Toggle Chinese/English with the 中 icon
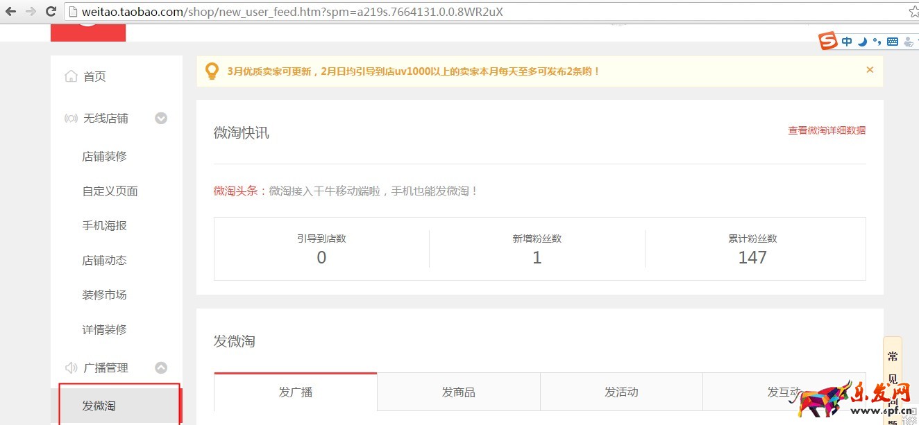The height and width of the screenshot is (425, 919). 847,41
